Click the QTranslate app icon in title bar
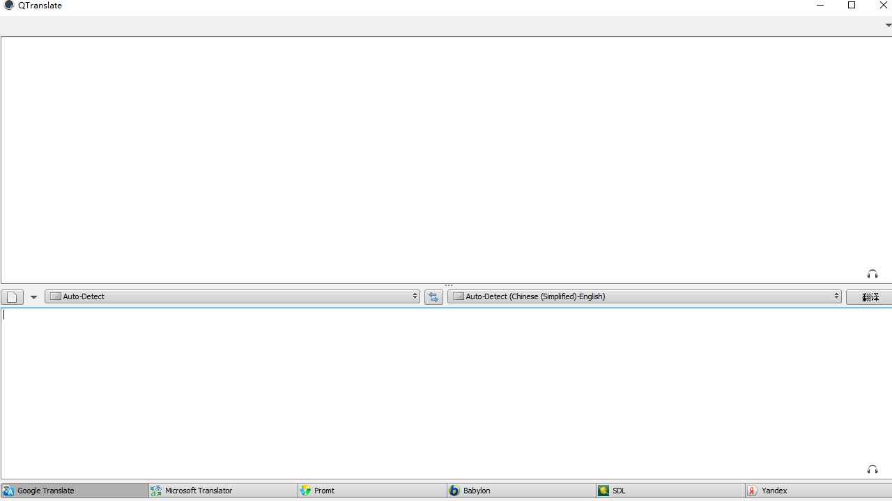Screen dimensions: 892x501 pos(9,6)
